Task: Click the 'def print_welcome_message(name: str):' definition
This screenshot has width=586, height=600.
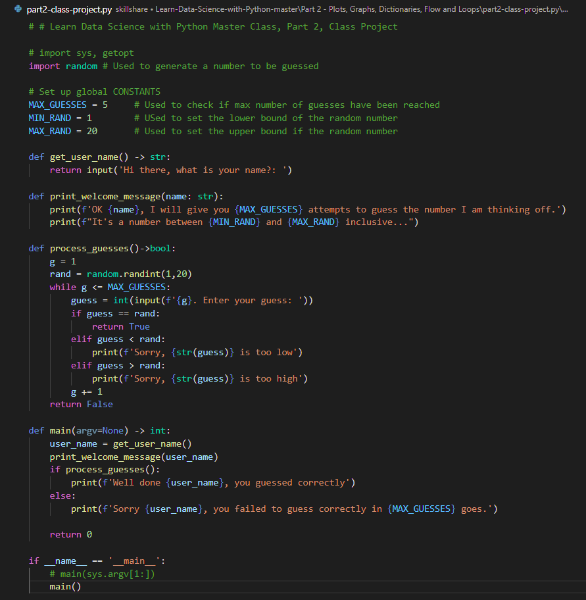Action: (126, 196)
